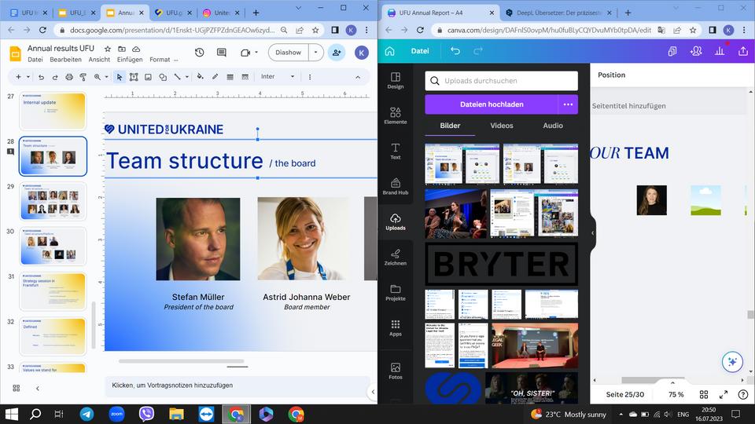
Task: Select slide 29 thumbnail
Action: (x=53, y=201)
